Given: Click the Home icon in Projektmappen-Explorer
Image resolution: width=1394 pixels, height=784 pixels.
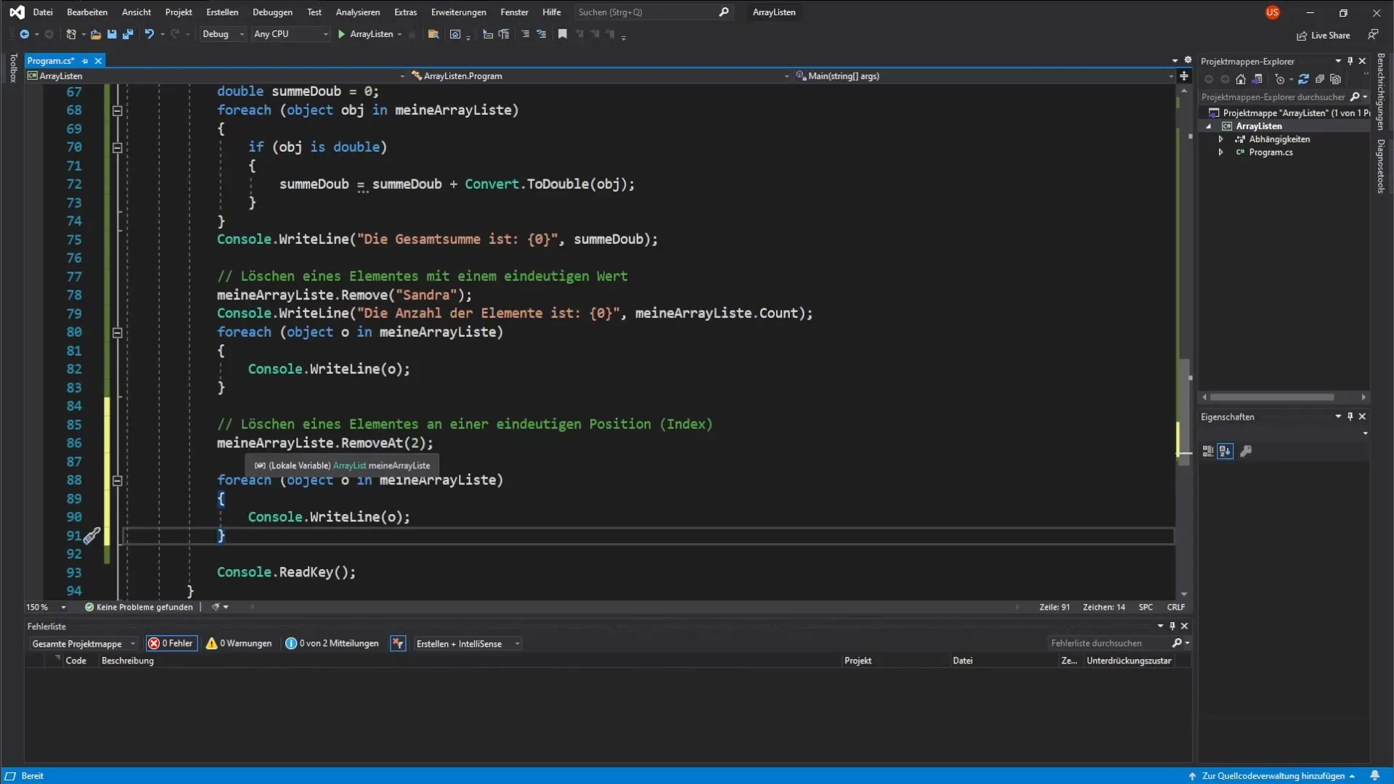Looking at the screenshot, I should [1241, 79].
